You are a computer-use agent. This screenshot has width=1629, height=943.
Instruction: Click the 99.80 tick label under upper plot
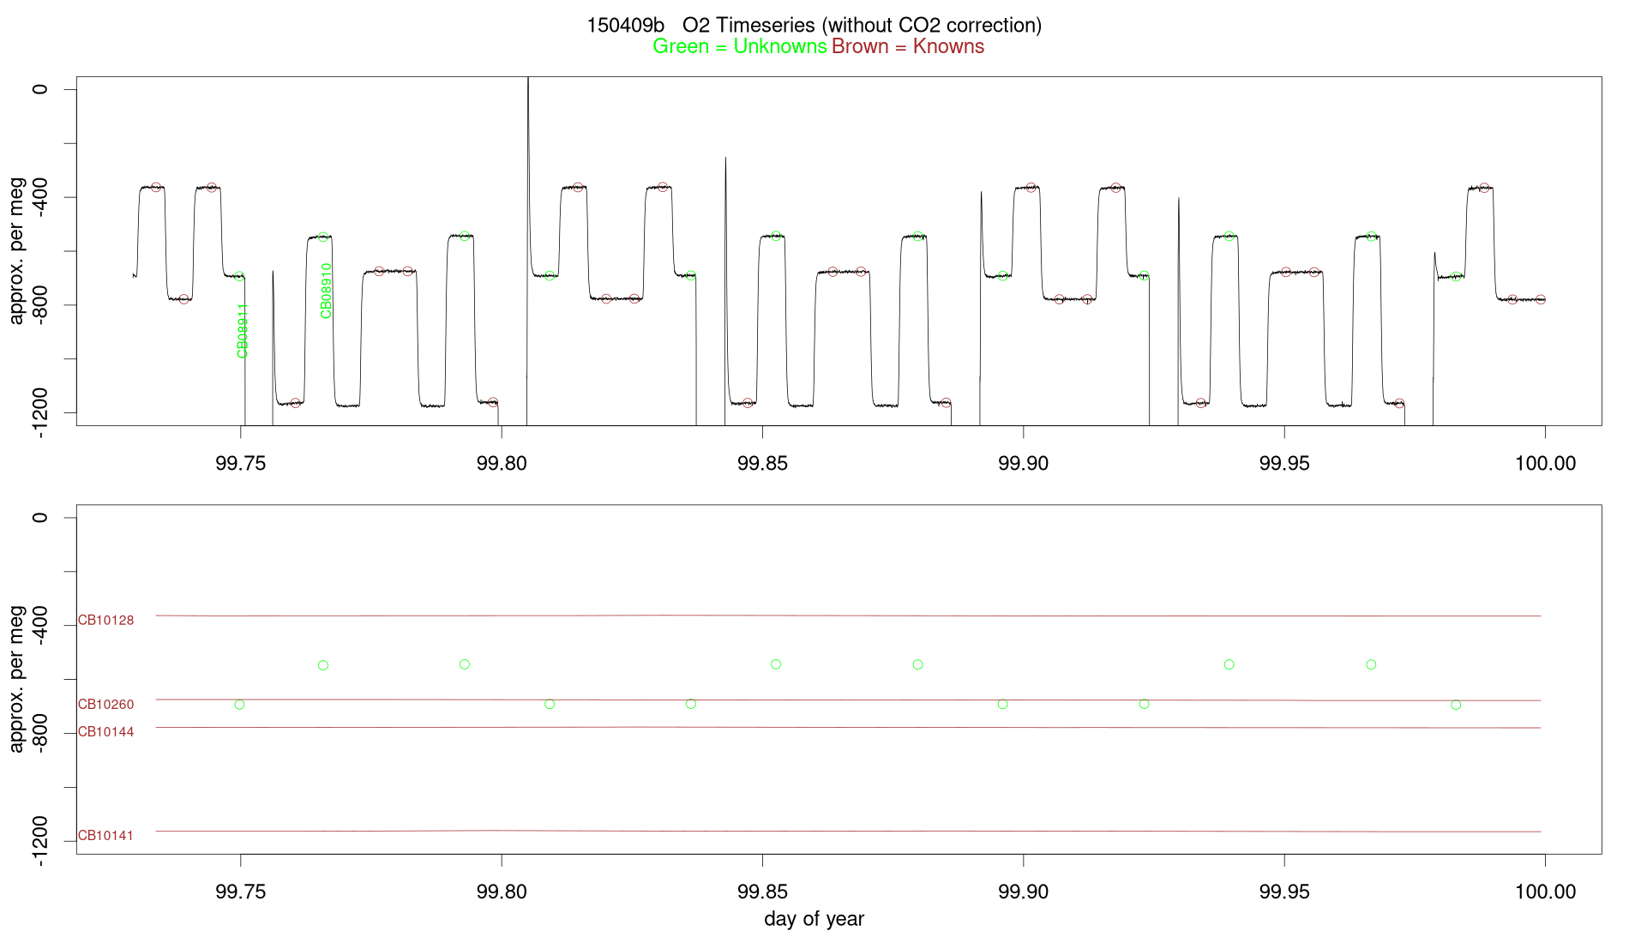point(502,464)
